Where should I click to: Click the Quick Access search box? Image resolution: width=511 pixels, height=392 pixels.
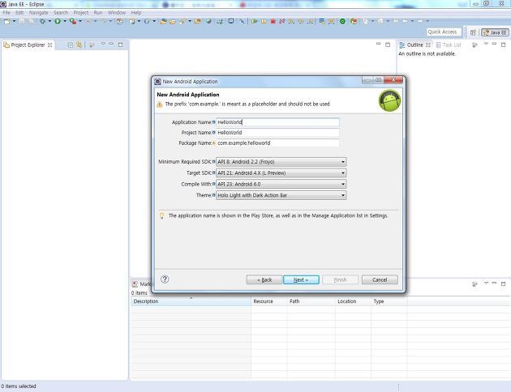click(x=444, y=32)
